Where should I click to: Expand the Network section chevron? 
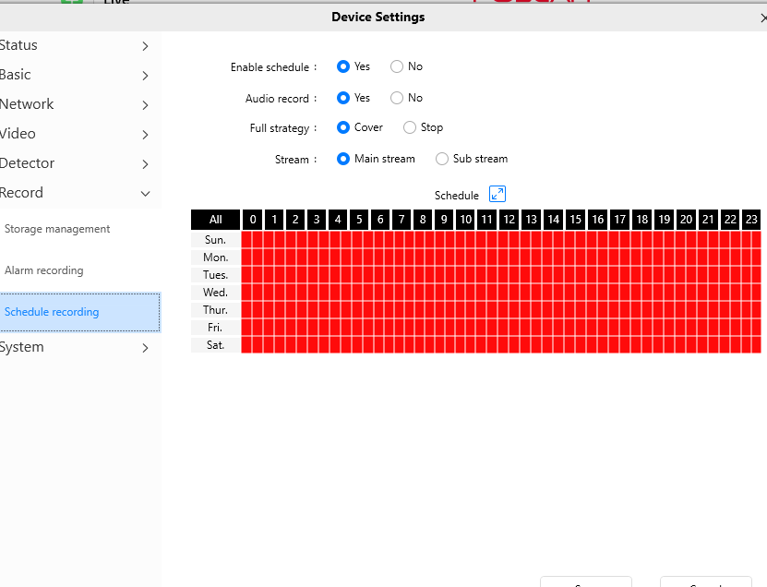[145, 105]
